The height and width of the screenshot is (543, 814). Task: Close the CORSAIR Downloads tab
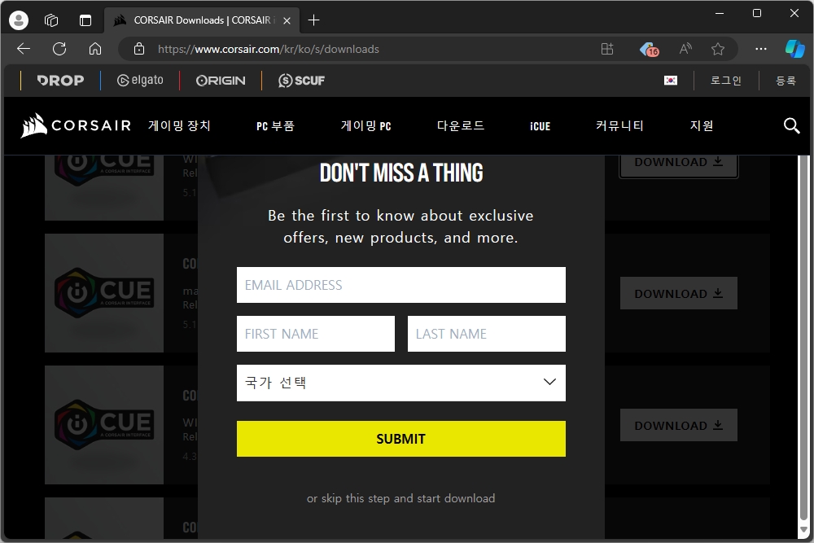(287, 21)
